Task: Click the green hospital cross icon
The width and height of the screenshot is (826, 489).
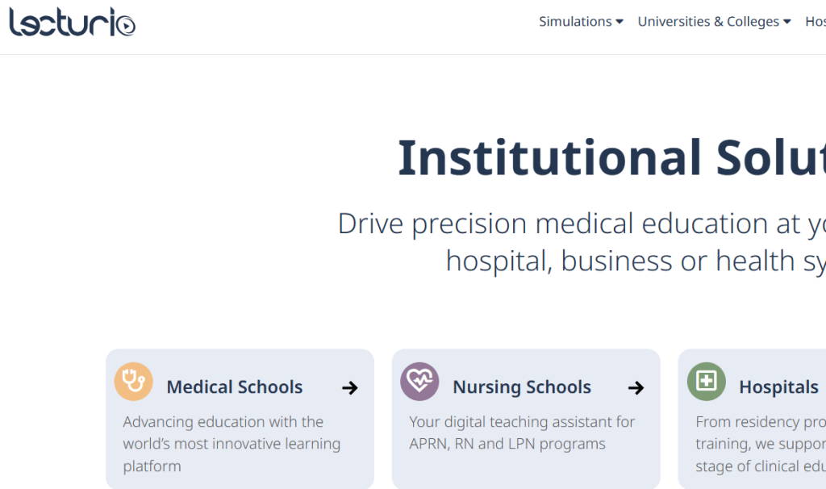Action: coord(707,382)
